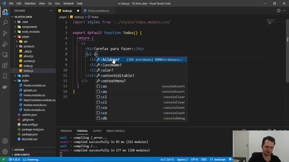Screen dimensions: 289x162
Task: Click UTF-8 encoding in status bar
Action: tap(194, 159)
